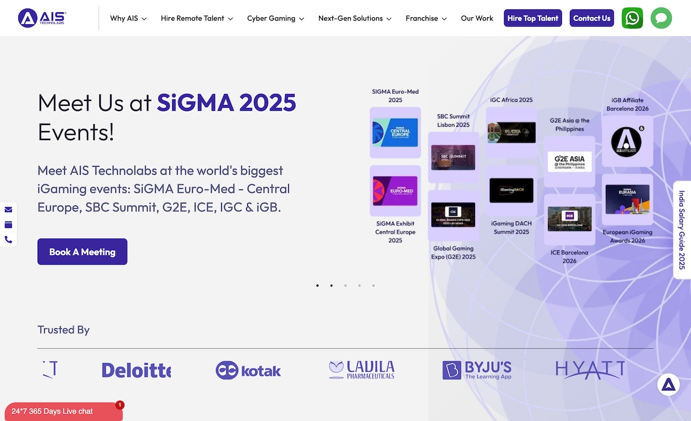Expand the Why AIS dropdown
Screen dimensions: 691x421
[x=128, y=18]
